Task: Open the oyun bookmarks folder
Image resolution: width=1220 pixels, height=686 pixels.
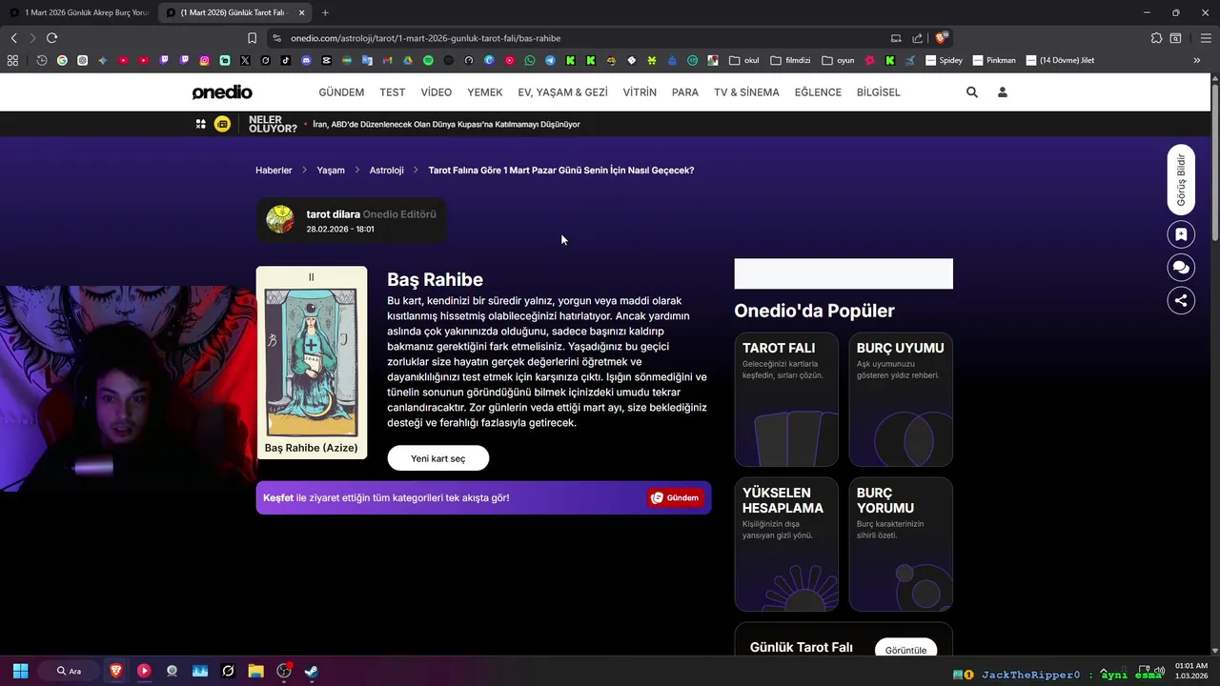Action: pyautogui.click(x=838, y=60)
